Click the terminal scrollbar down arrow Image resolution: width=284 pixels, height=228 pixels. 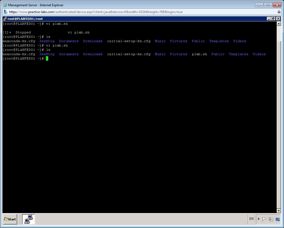(279, 211)
